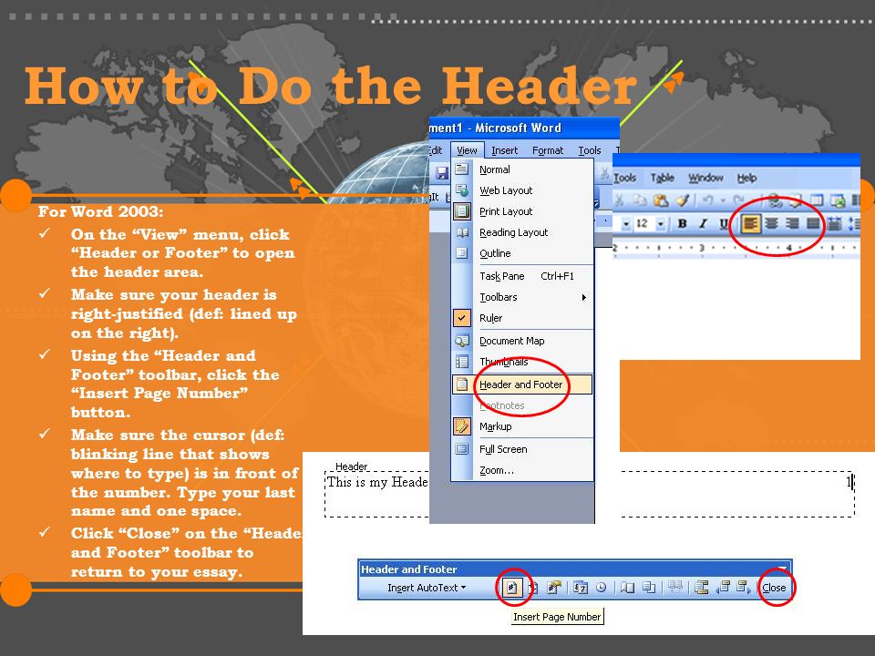
Task: Click the Insert Time clock icon
Action: (601, 588)
